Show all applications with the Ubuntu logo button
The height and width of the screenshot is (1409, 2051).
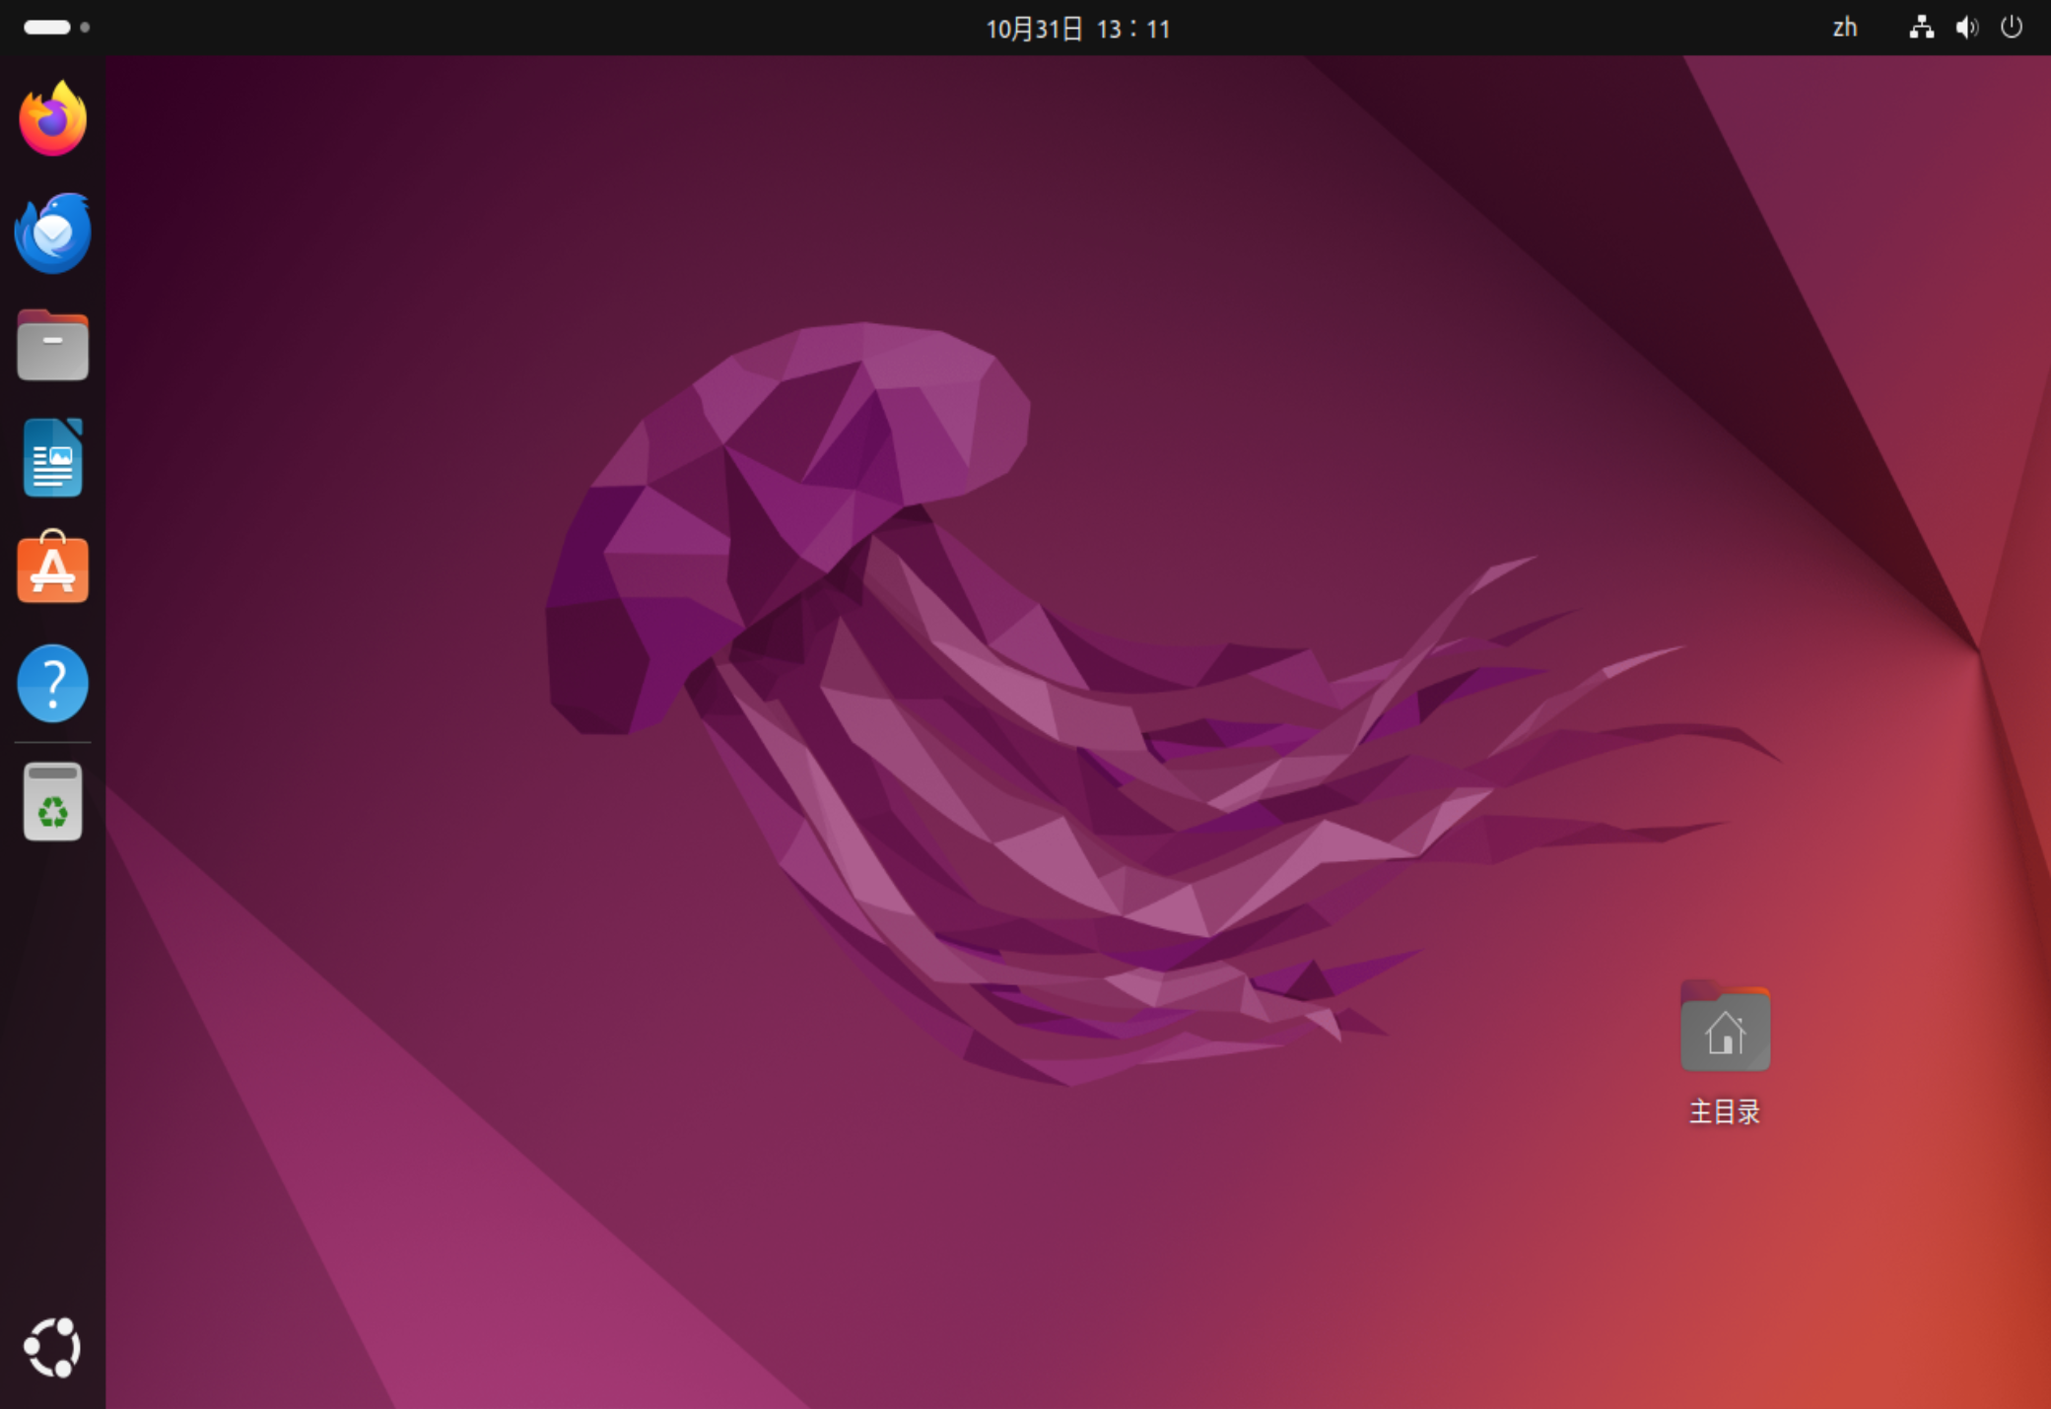(53, 1347)
